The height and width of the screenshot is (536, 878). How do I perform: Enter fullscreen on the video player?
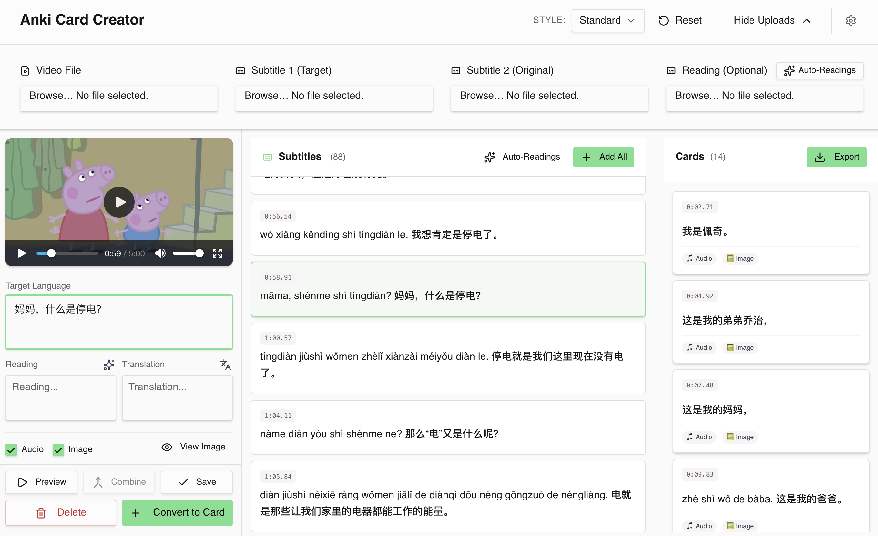pyautogui.click(x=217, y=253)
